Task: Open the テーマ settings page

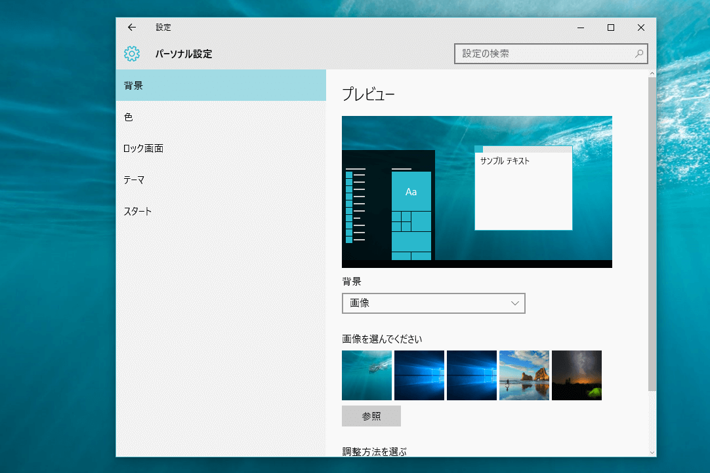Action: tap(221, 180)
